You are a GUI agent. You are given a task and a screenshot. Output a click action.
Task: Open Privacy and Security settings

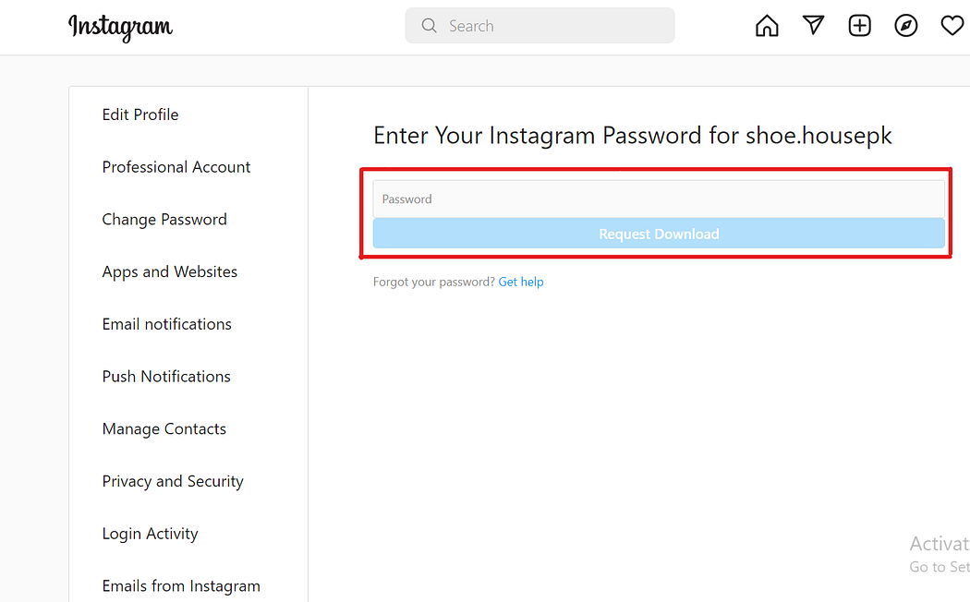click(x=173, y=481)
